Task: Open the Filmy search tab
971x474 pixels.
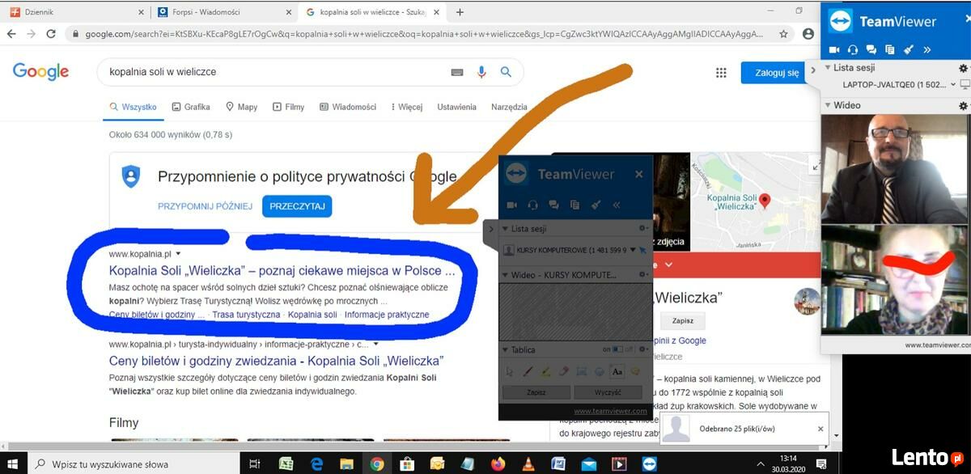Action: pyautogui.click(x=288, y=107)
